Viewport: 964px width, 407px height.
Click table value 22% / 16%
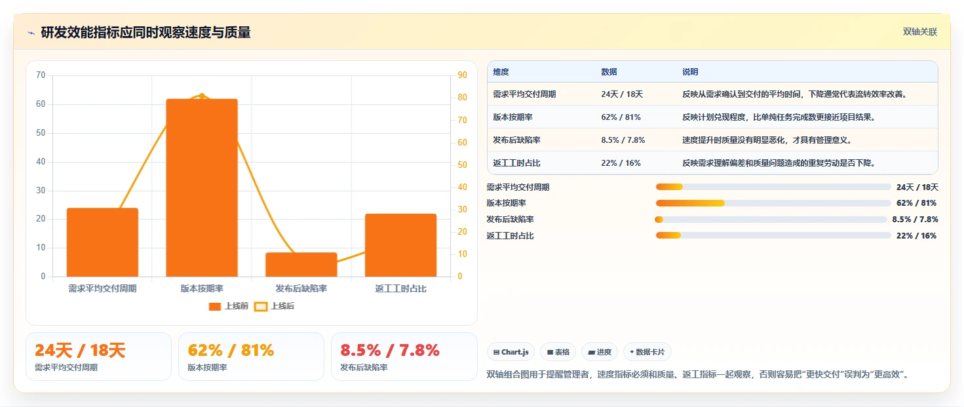click(621, 163)
